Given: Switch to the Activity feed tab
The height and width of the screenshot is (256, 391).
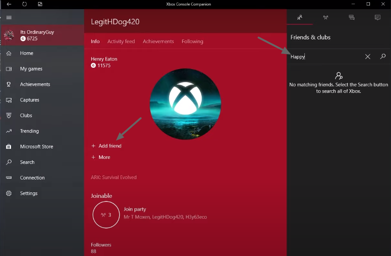Looking at the screenshot, I should click(x=121, y=41).
